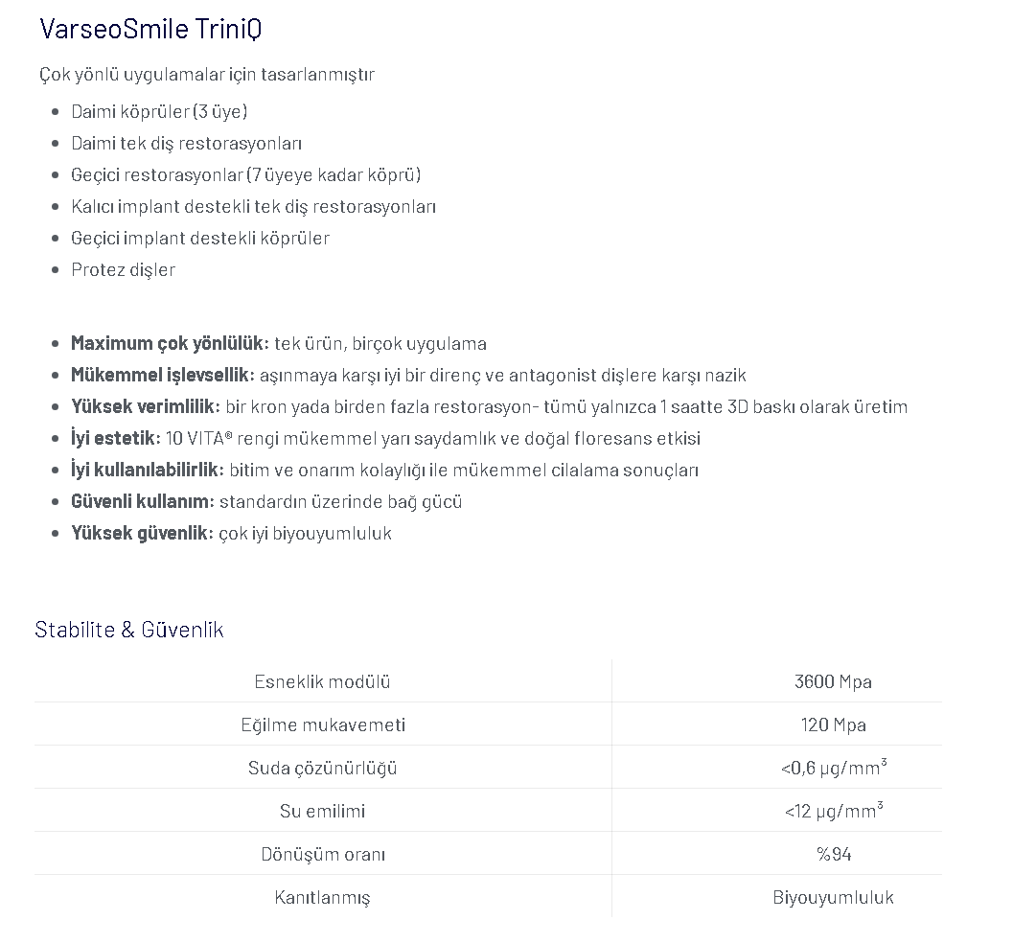Click the 'Daimi köprüler (3 üye)' list item

tap(160, 112)
